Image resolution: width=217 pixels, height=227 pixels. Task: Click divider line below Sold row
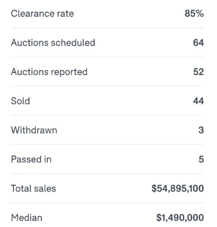107,115
